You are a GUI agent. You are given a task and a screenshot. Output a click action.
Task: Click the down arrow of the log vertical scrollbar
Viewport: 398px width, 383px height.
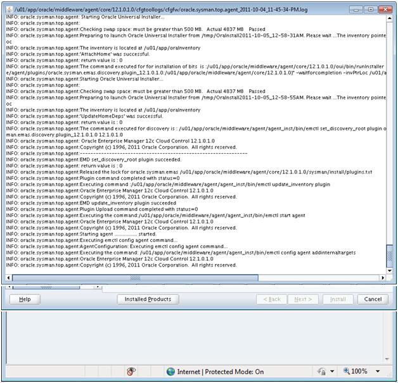click(x=389, y=271)
